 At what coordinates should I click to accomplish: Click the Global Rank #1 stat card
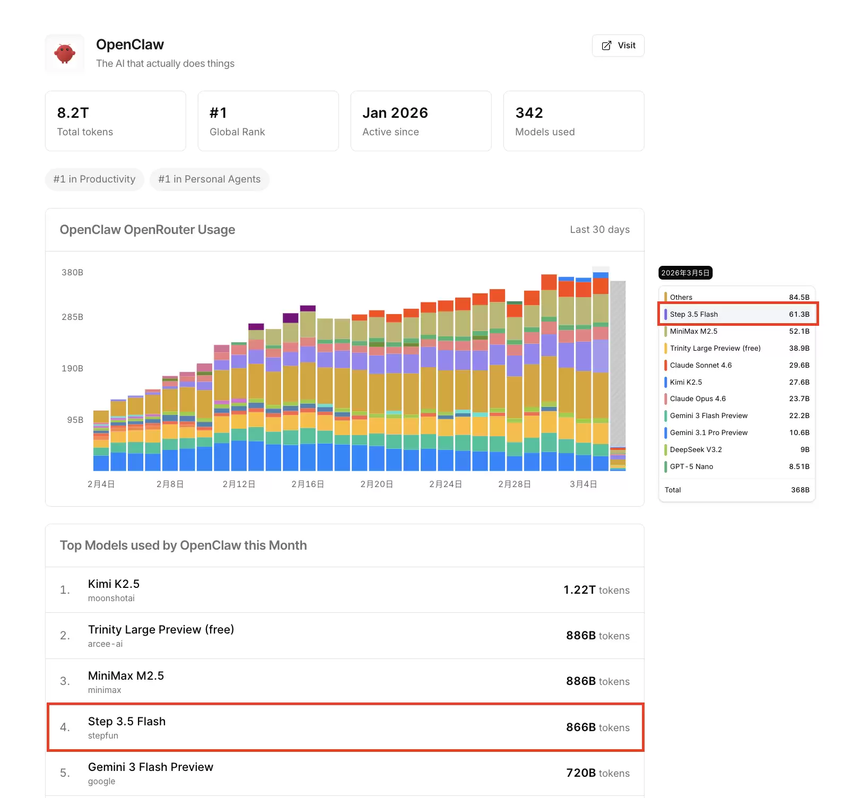(x=268, y=121)
